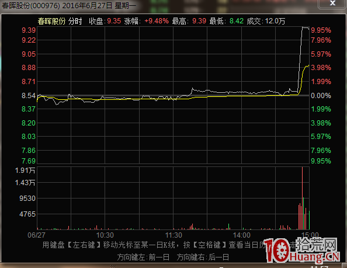Screen dimensions: 347x268
Task: Click the 0.00% right axis label
Action: point(321,96)
